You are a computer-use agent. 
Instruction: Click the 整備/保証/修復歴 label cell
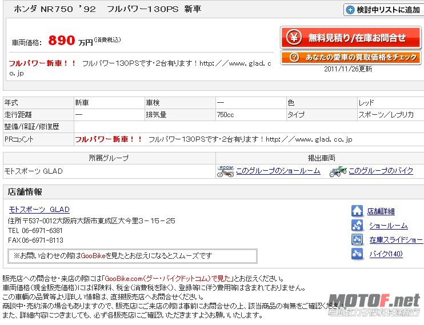[38, 127]
